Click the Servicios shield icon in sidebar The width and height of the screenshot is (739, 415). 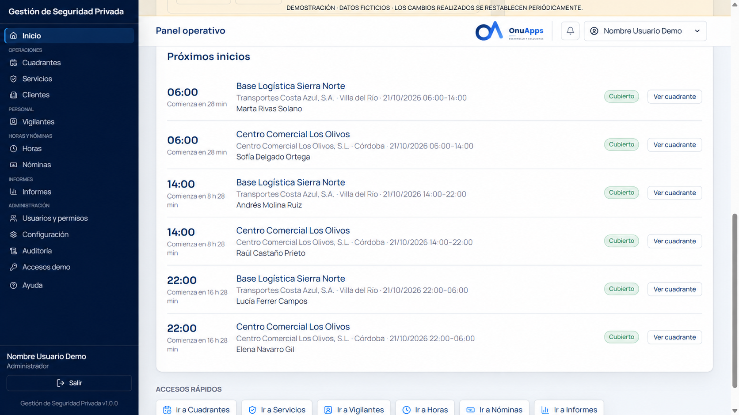coord(14,79)
